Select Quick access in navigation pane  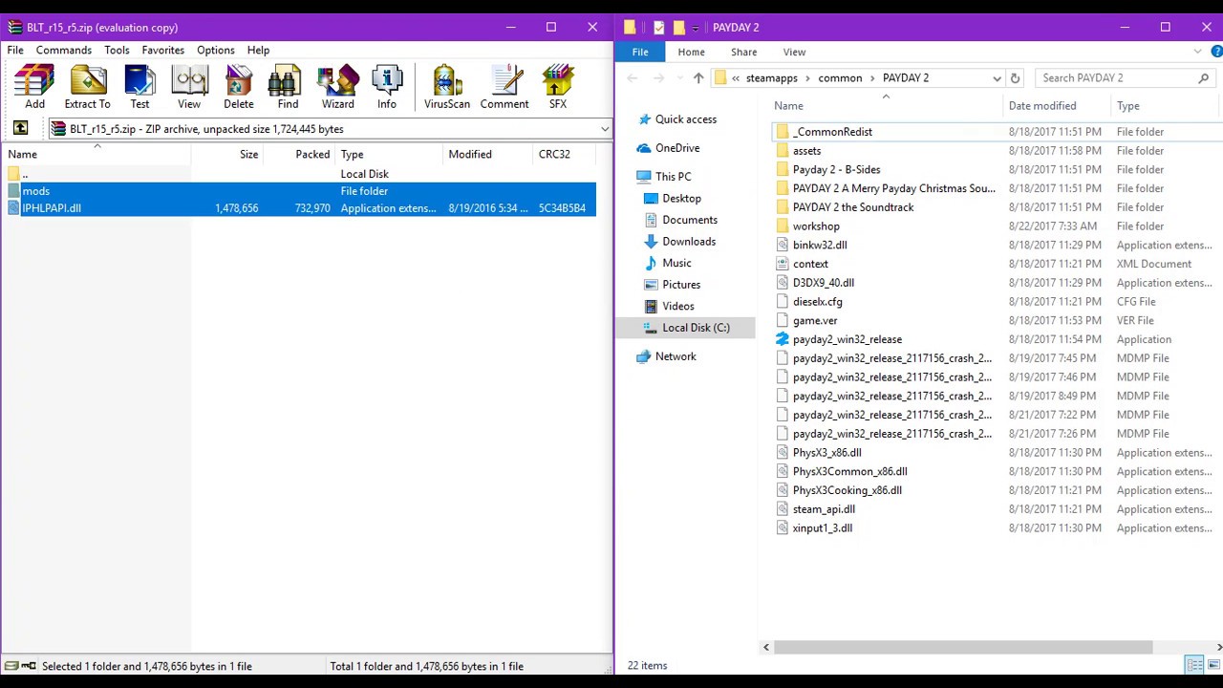pos(685,119)
